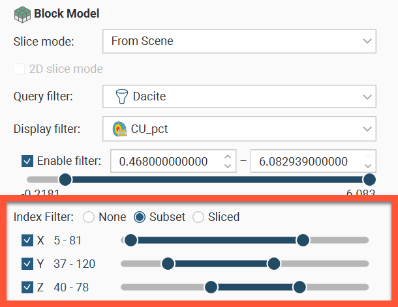Toggle the Enable filter checkbox

coord(28,160)
